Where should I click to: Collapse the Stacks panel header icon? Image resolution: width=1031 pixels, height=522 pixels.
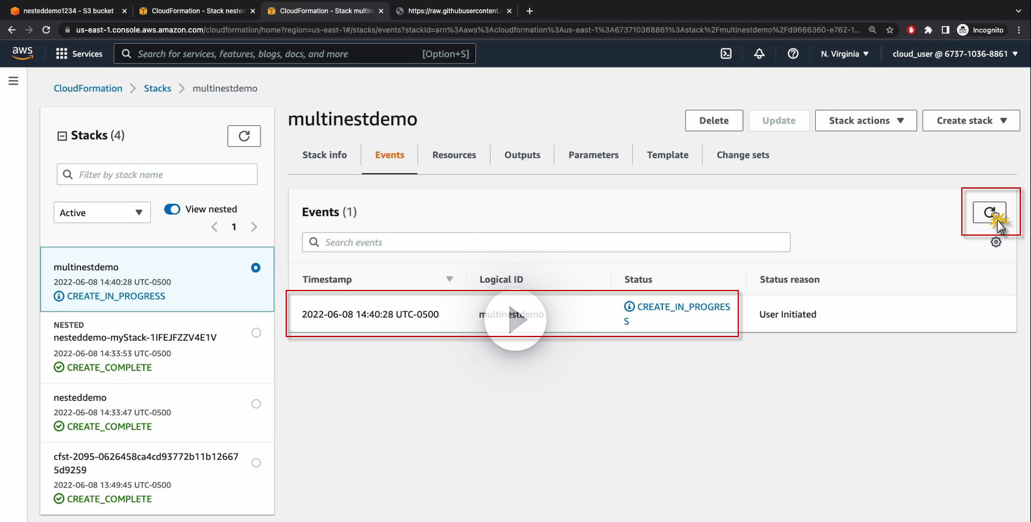[x=62, y=136]
